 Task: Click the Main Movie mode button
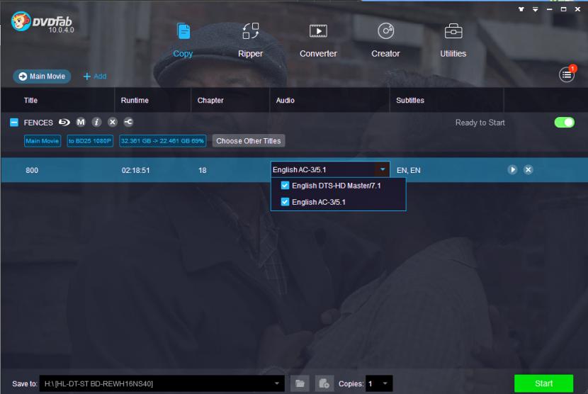point(42,76)
